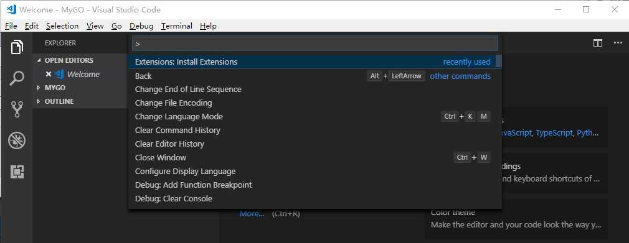Open the Terminal menu
The width and height of the screenshot is (629, 243).
(177, 26)
